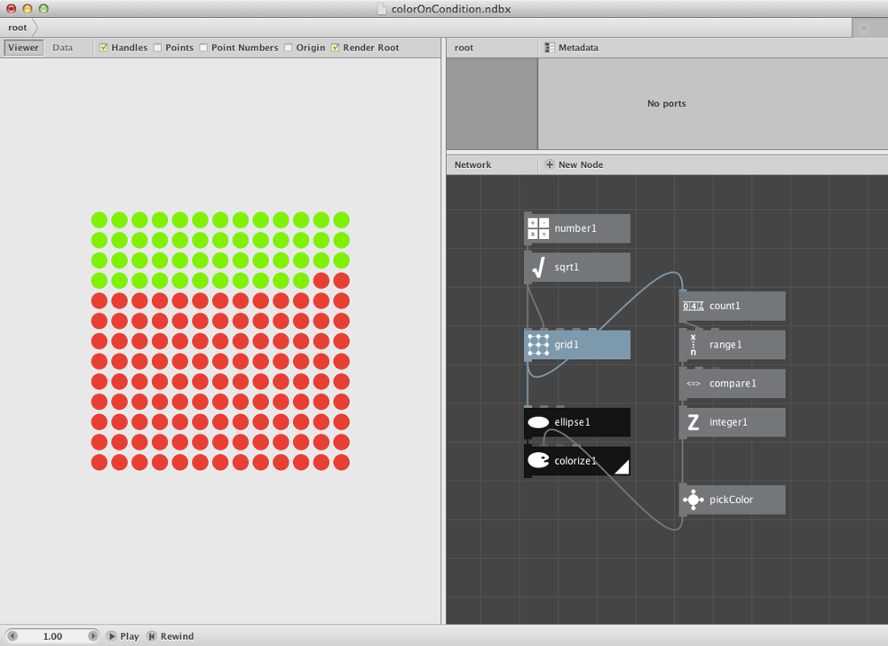The height and width of the screenshot is (646, 888).
Task: Switch to the Viewer tab
Action: coord(23,48)
